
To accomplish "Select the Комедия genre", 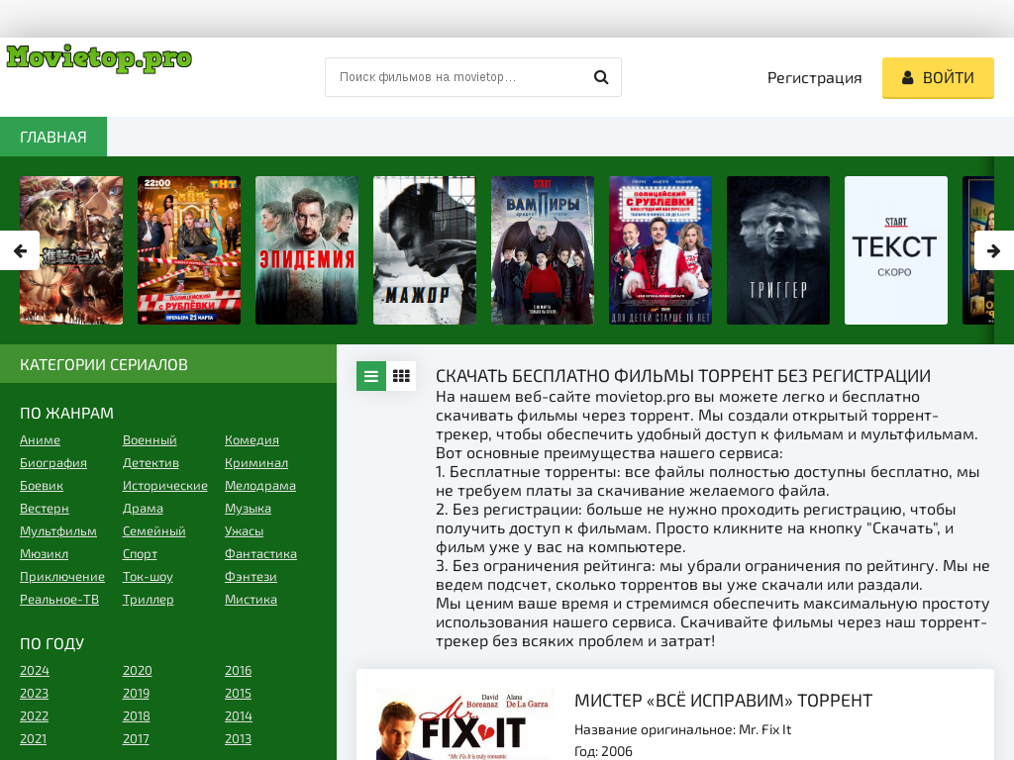I will 252,440.
